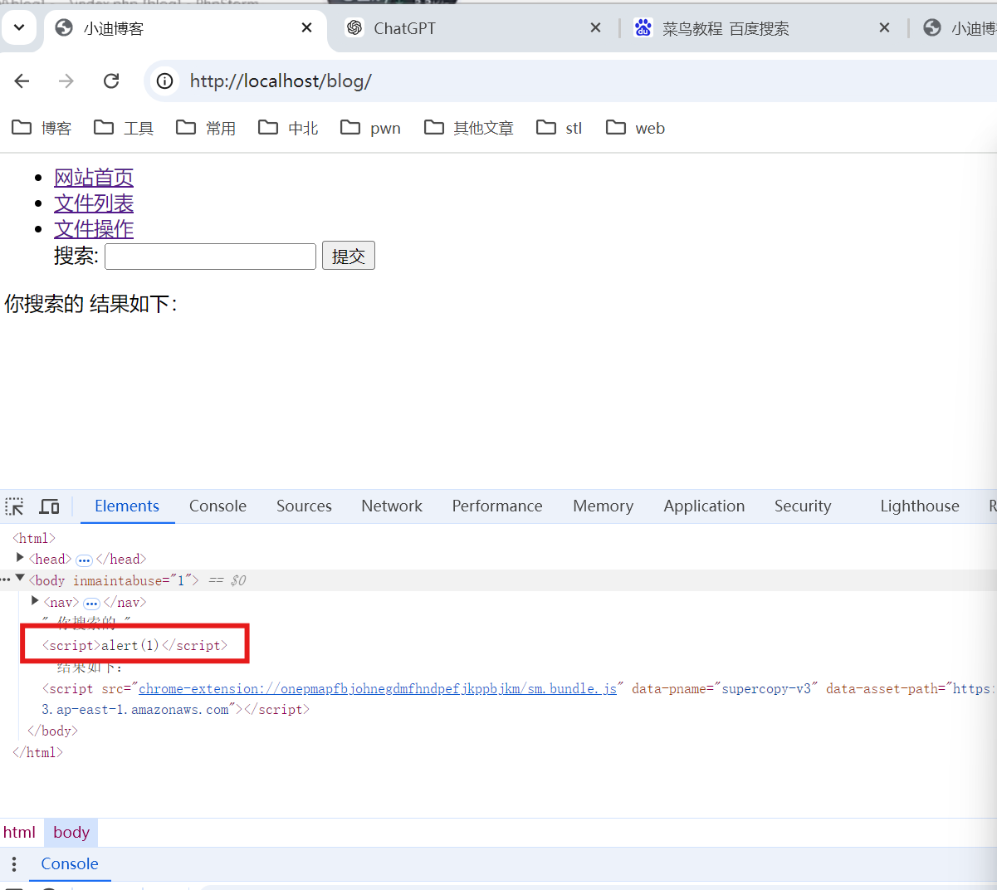Image resolution: width=997 pixels, height=890 pixels.
Task: Submit the search with 提交 button
Action: pos(349,256)
